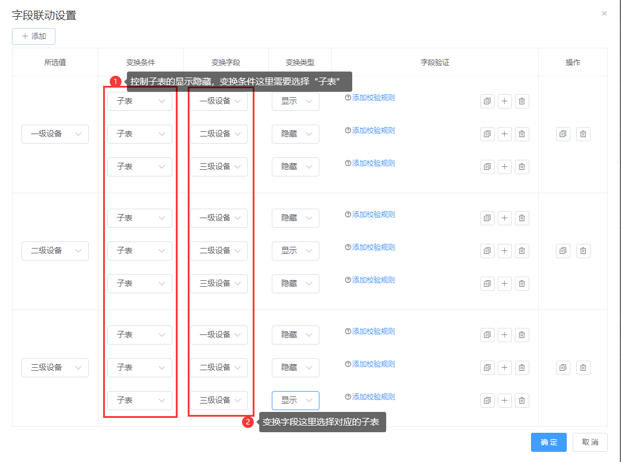Delete the entire 二级设备 group in the 操作 column
The height and width of the screenshot is (462, 621).
point(583,251)
